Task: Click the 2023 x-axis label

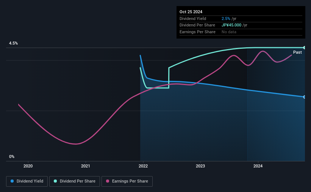Action: coord(200,166)
